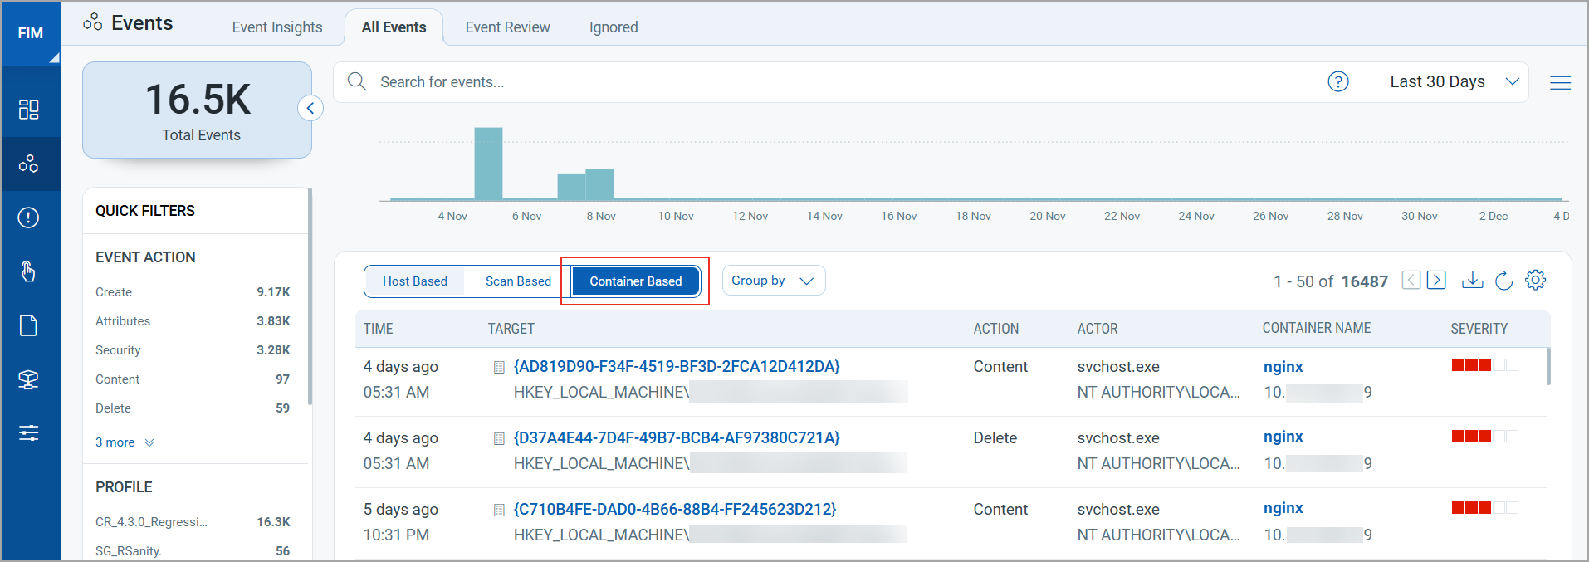Open the Last 30 Days range dropdown
1589x562 pixels.
1445,81
